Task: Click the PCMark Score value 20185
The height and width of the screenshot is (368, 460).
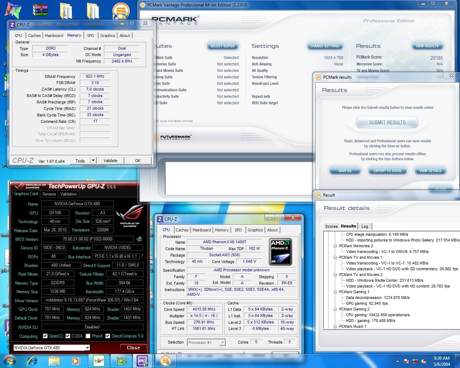Action: (437, 58)
